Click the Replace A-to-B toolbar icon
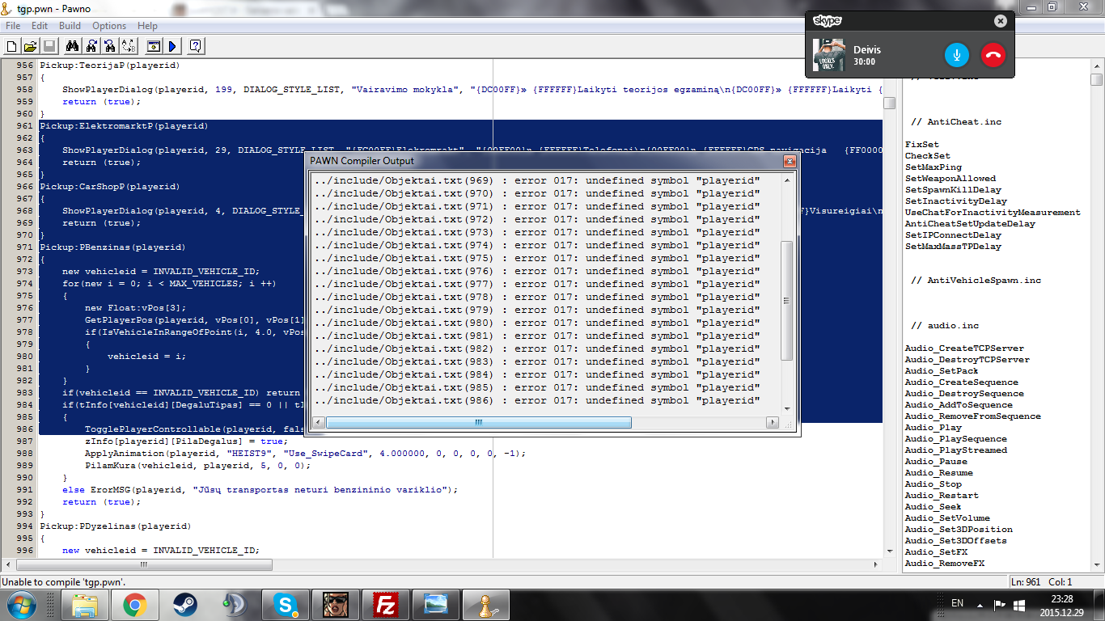 (129, 46)
